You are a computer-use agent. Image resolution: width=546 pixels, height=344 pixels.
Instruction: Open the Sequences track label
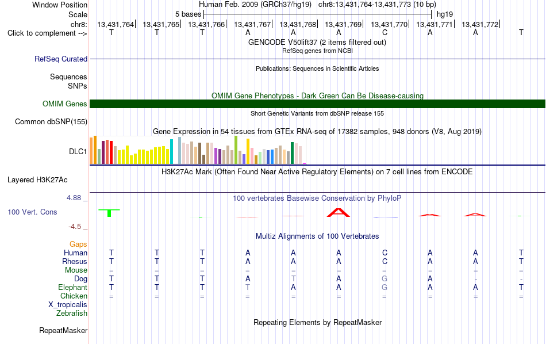(68, 77)
